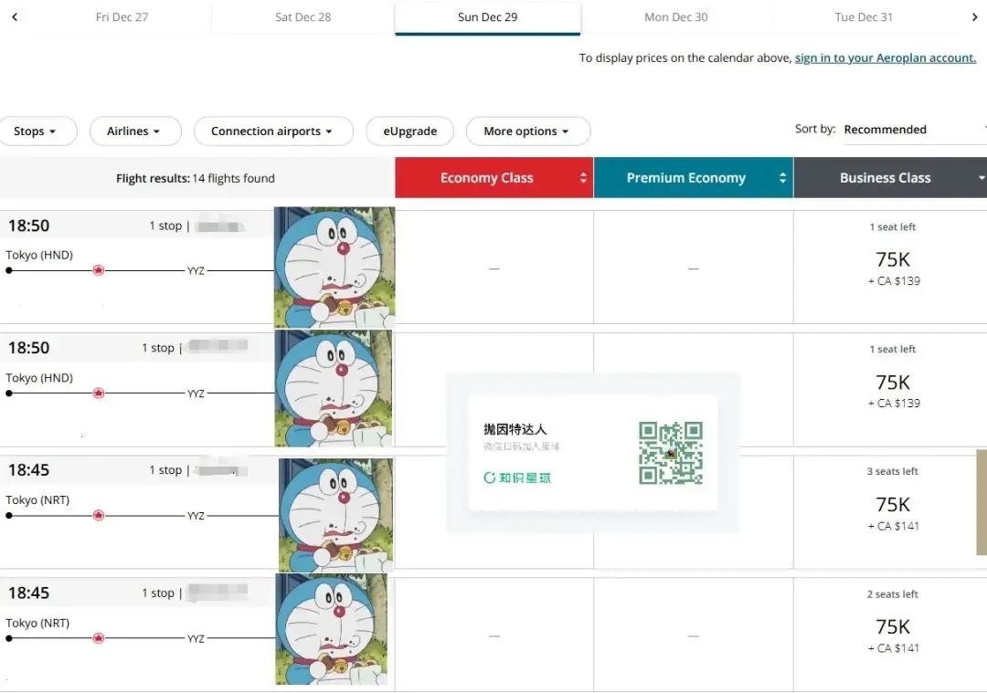This screenshot has height=693, width=987.
Task: Click the maple leaf stop icon on the 18:50 HND flight
Action: [98, 270]
